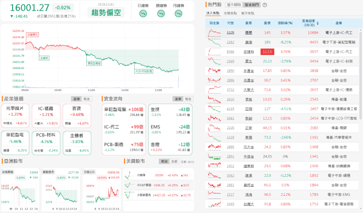Open stock code link 2382
Screen dimensions: 363x213
tap(230, 42)
